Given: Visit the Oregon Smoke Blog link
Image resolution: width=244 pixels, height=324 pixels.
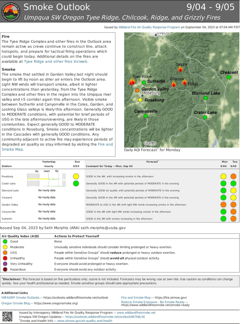Looking at the screenshot, I should pyautogui.click(x=15, y=303).
